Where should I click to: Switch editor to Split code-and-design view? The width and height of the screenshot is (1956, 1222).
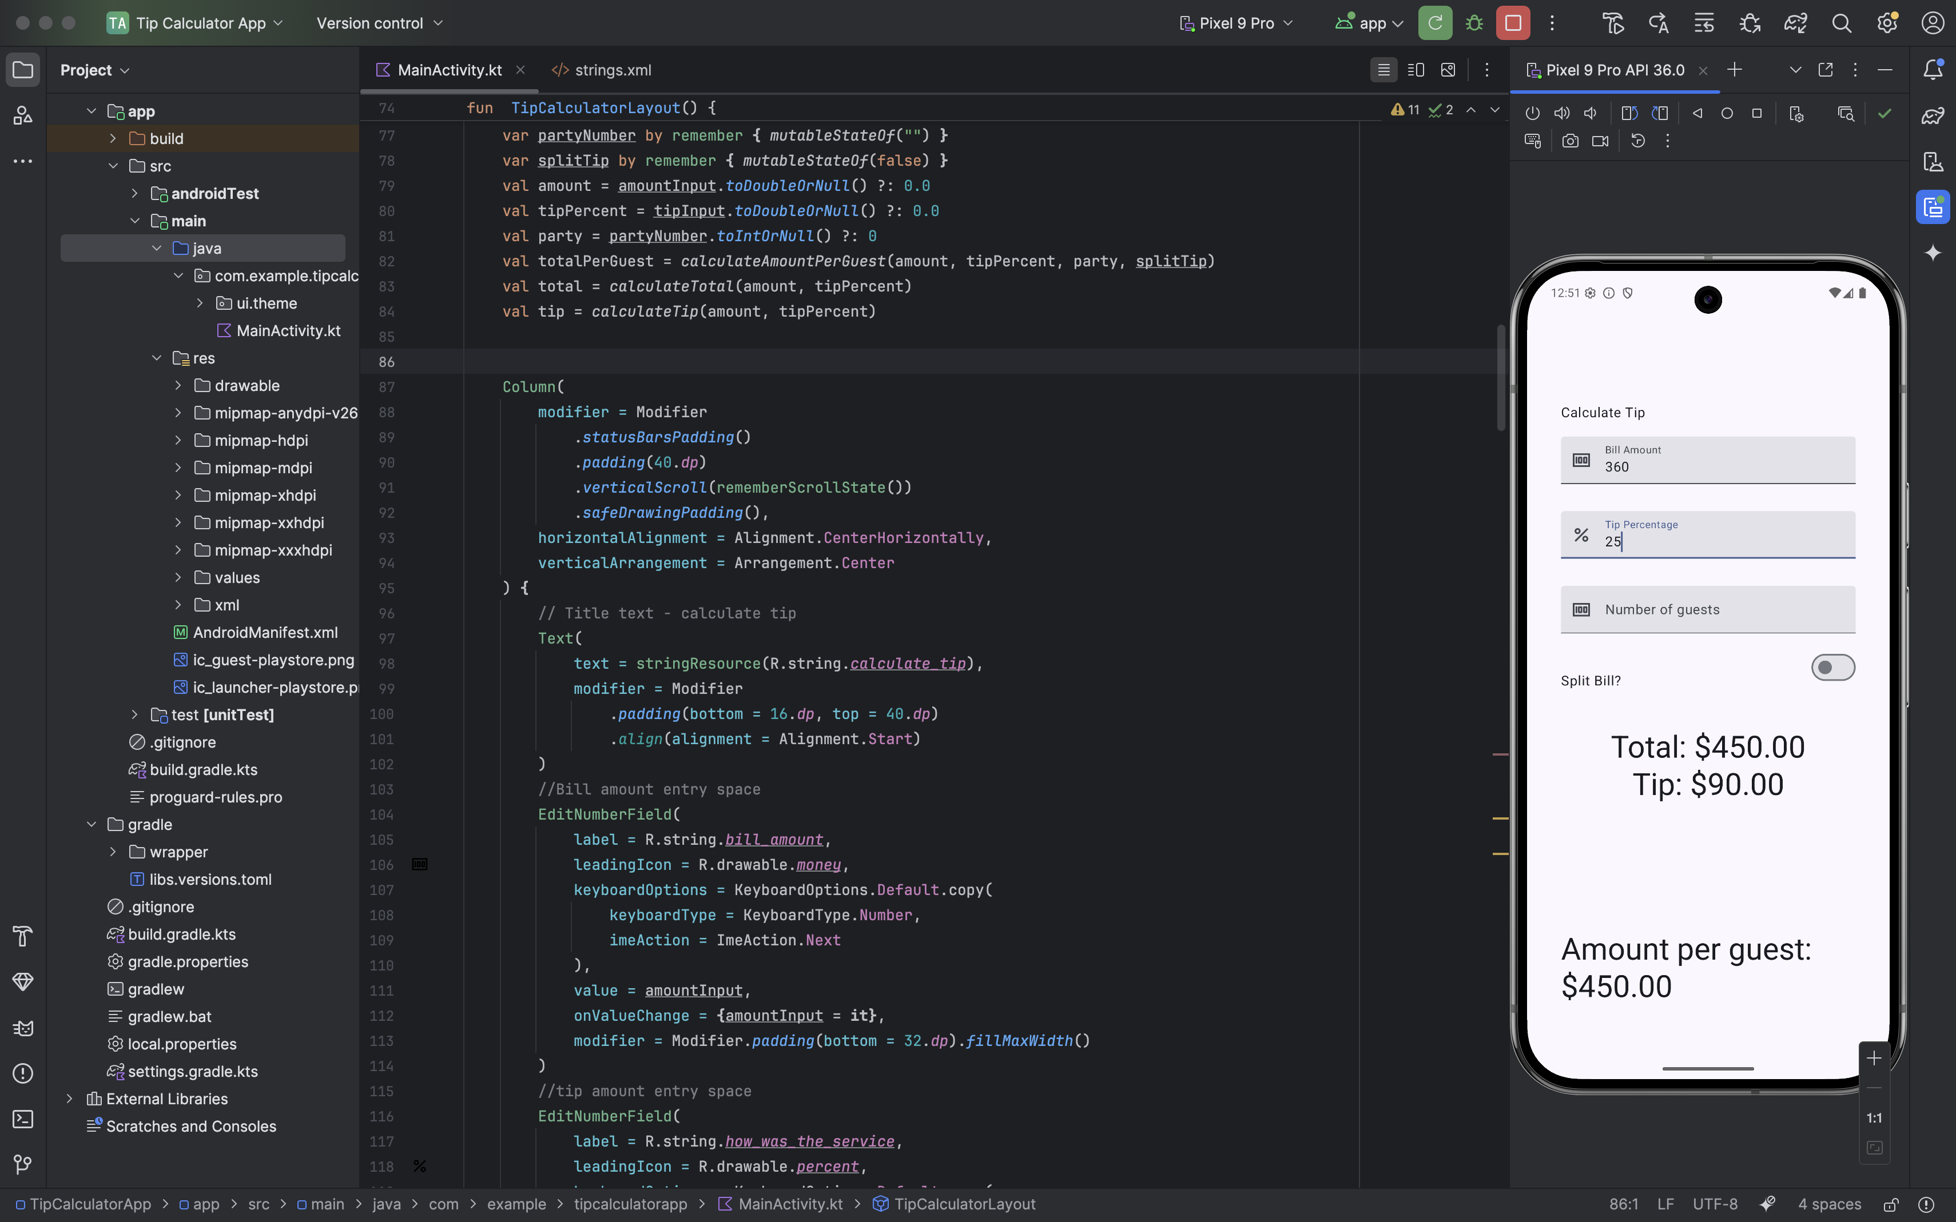point(1415,70)
